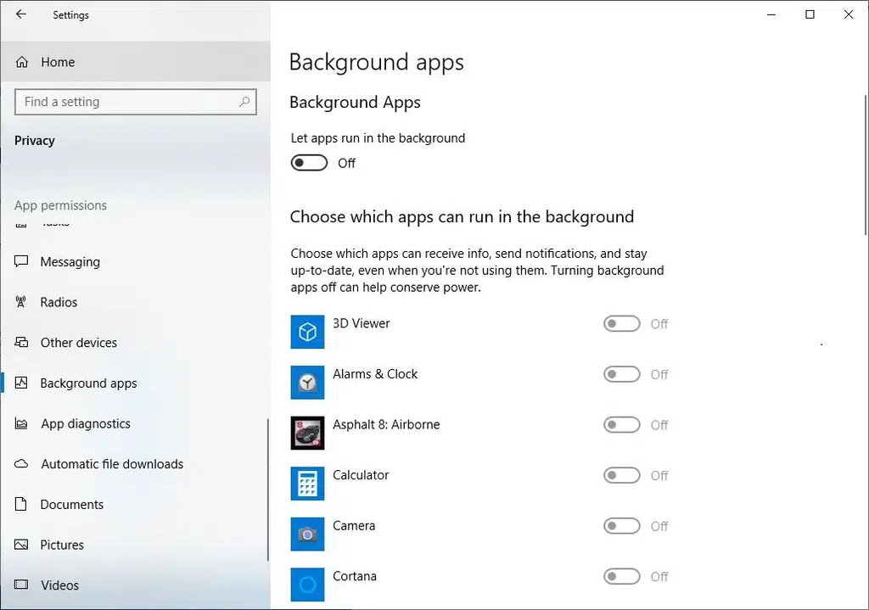The width and height of the screenshot is (869, 610).
Task: Go to Home in the sidebar
Action: (x=135, y=61)
